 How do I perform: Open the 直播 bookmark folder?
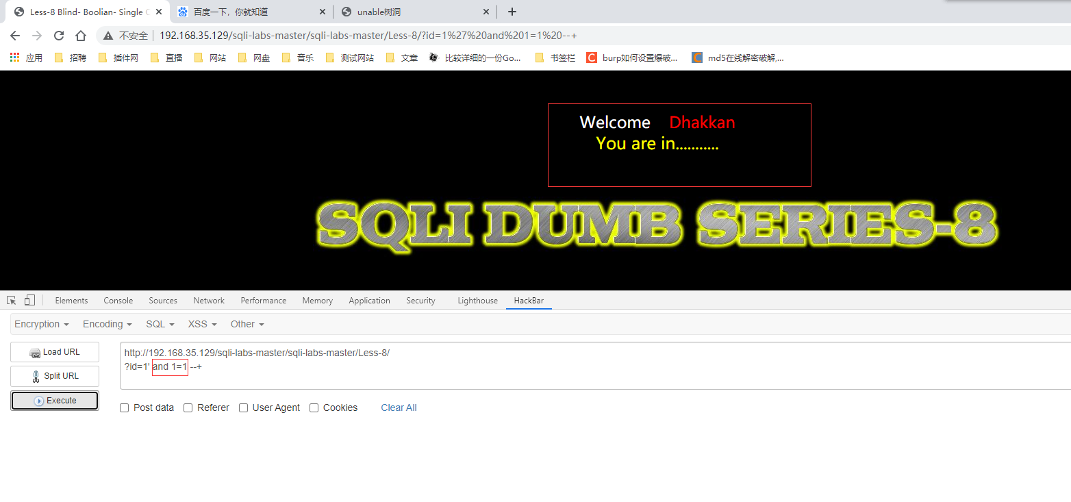pos(166,58)
